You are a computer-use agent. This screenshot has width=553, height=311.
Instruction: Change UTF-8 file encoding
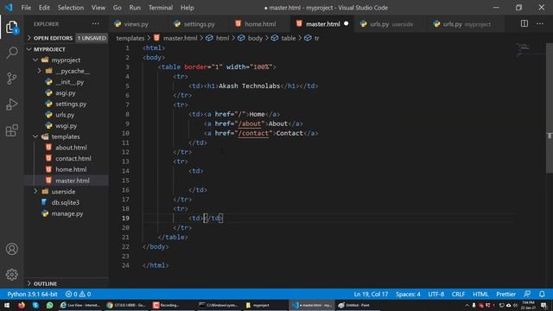[x=436, y=294]
